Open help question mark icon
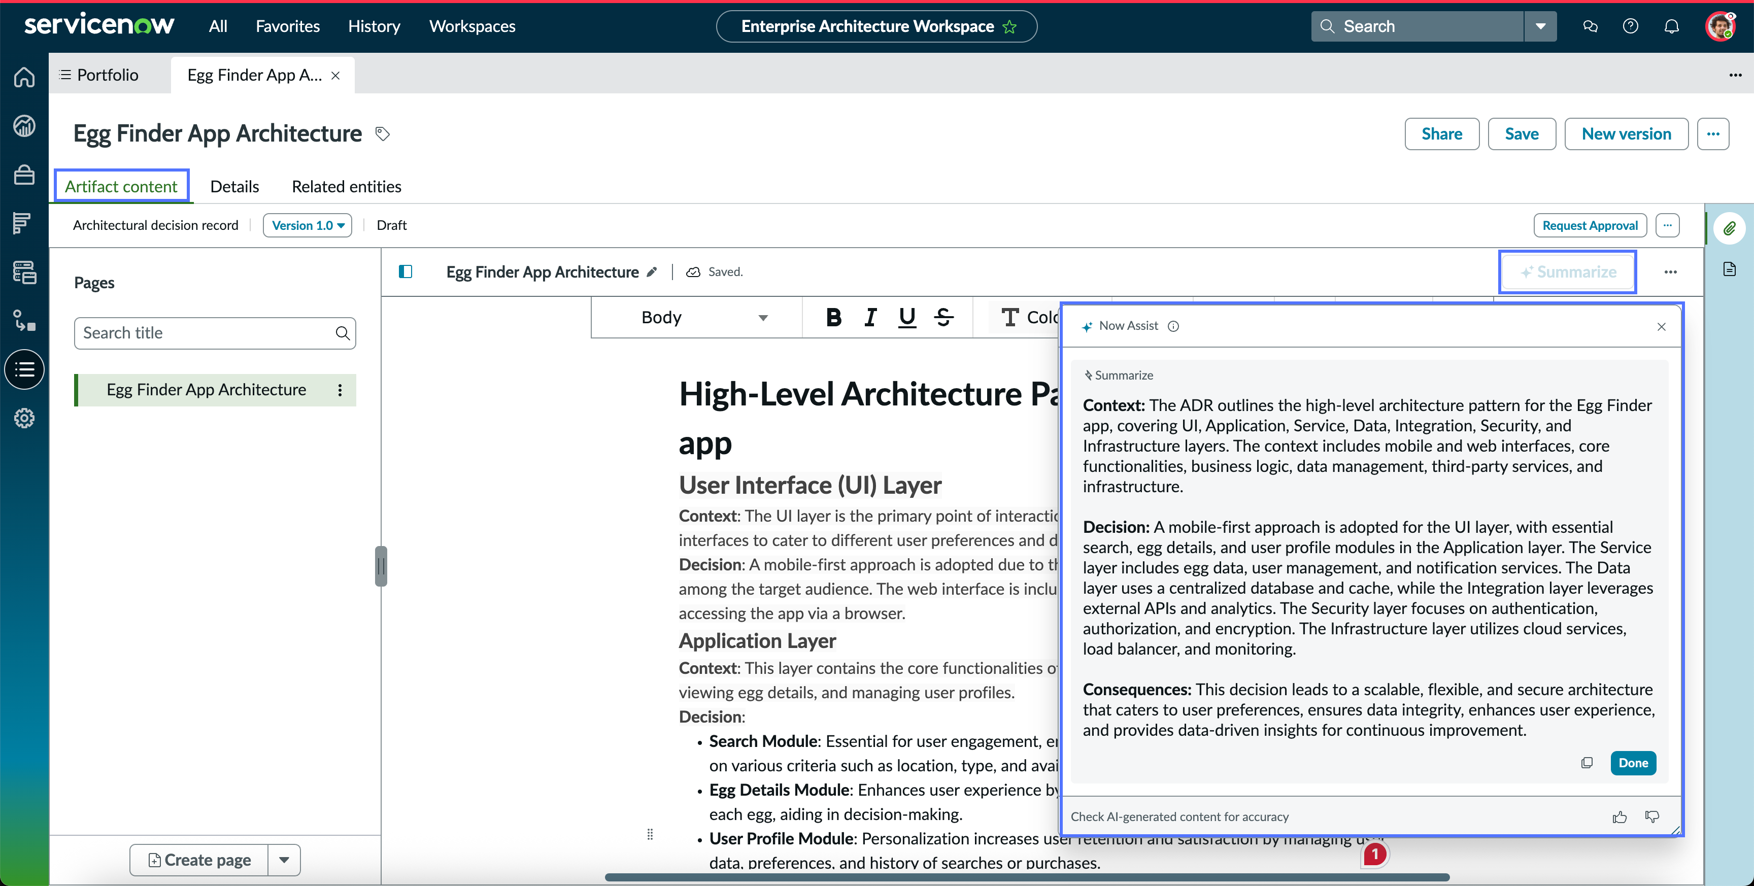The width and height of the screenshot is (1754, 886). point(1630,26)
